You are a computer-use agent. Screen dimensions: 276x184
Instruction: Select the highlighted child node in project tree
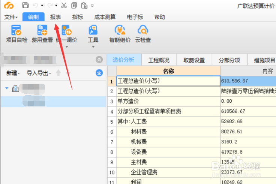[x=53, y=102]
